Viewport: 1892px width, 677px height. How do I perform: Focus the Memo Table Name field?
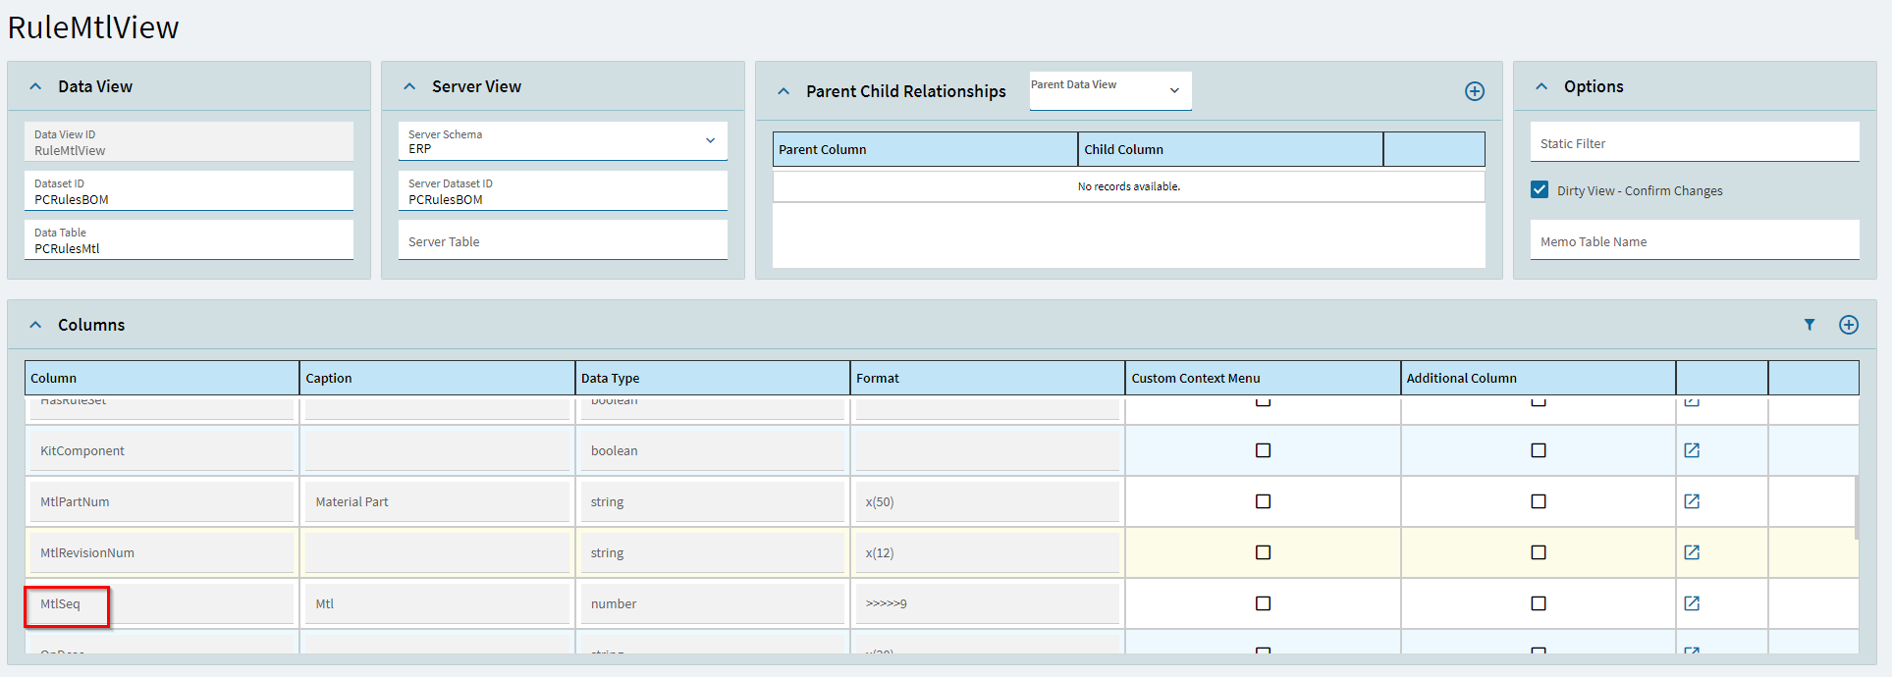coord(1695,239)
